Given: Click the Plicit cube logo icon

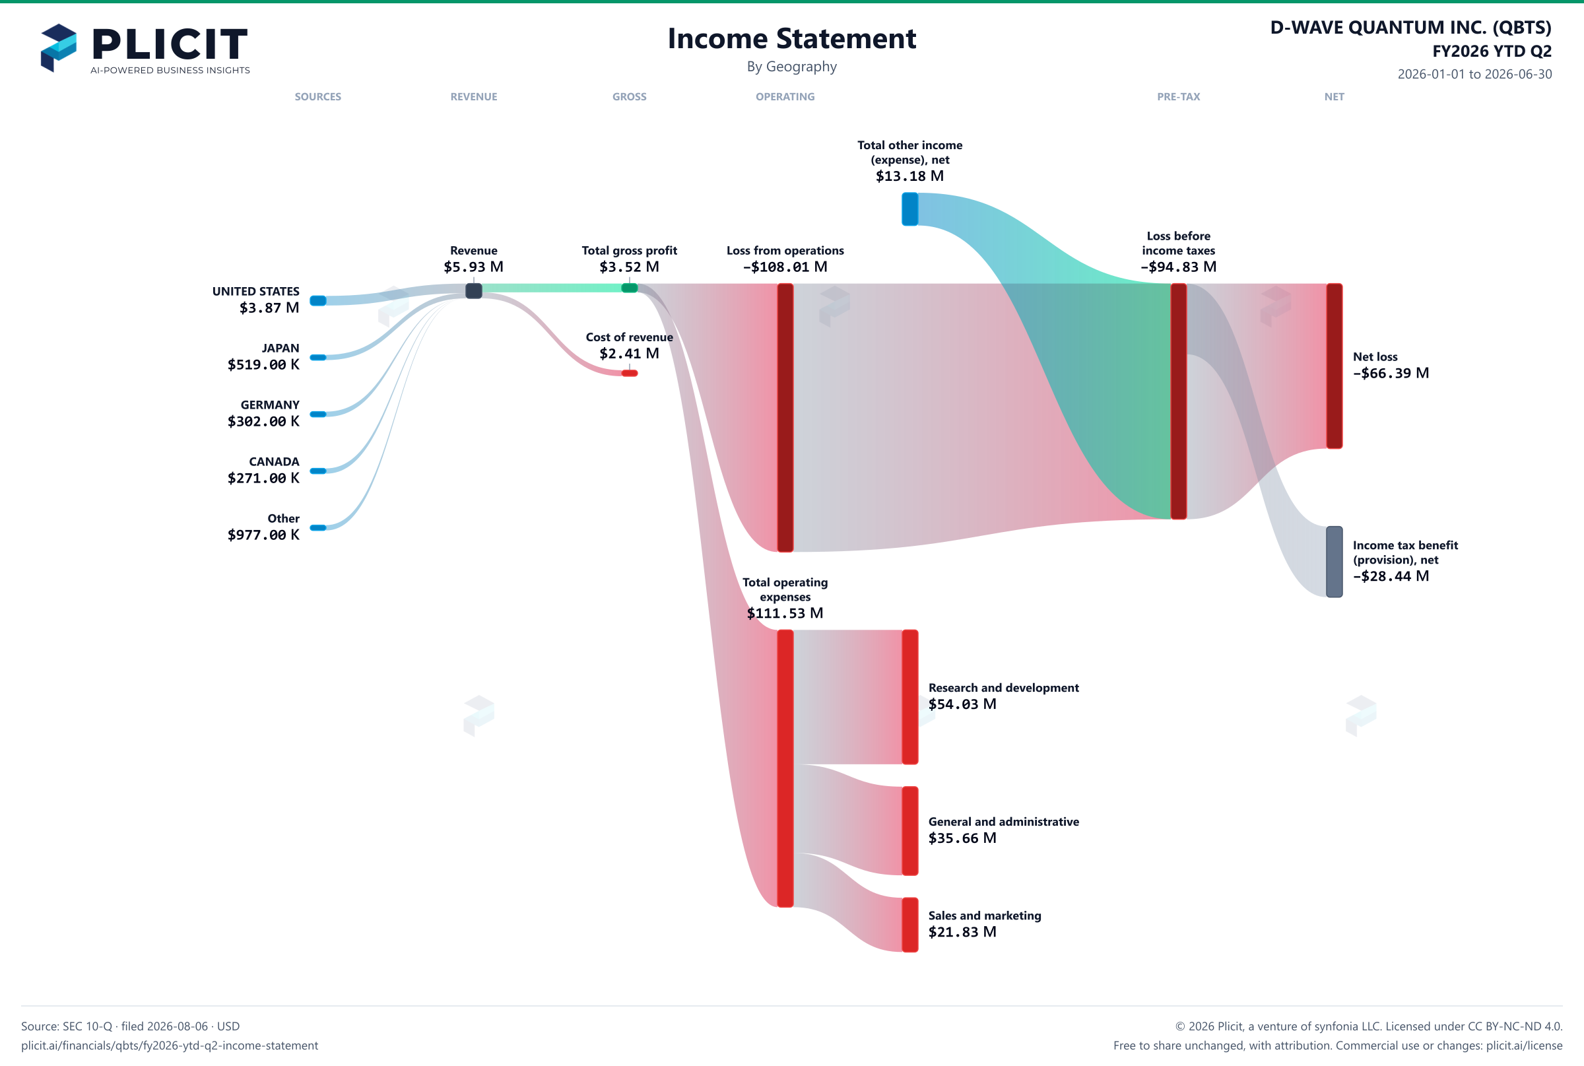Looking at the screenshot, I should click(x=59, y=48).
